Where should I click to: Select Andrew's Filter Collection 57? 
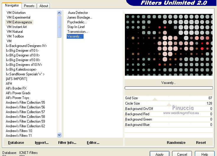(25, 112)
